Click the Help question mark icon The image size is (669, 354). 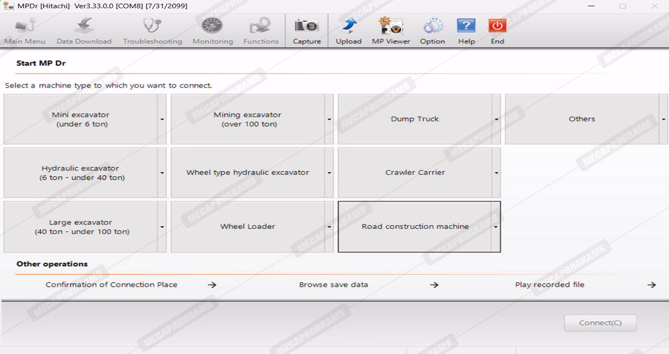(x=466, y=26)
